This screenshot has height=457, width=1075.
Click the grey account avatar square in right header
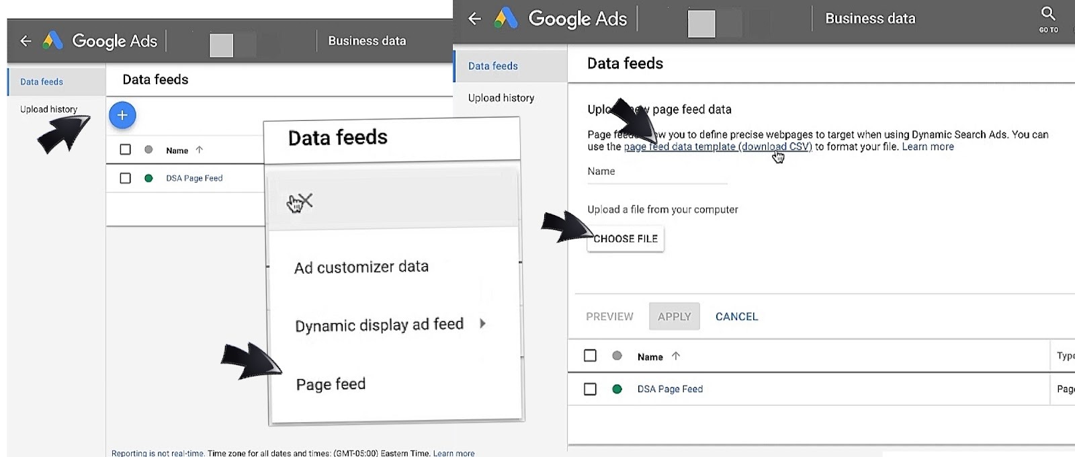pyautogui.click(x=701, y=24)
